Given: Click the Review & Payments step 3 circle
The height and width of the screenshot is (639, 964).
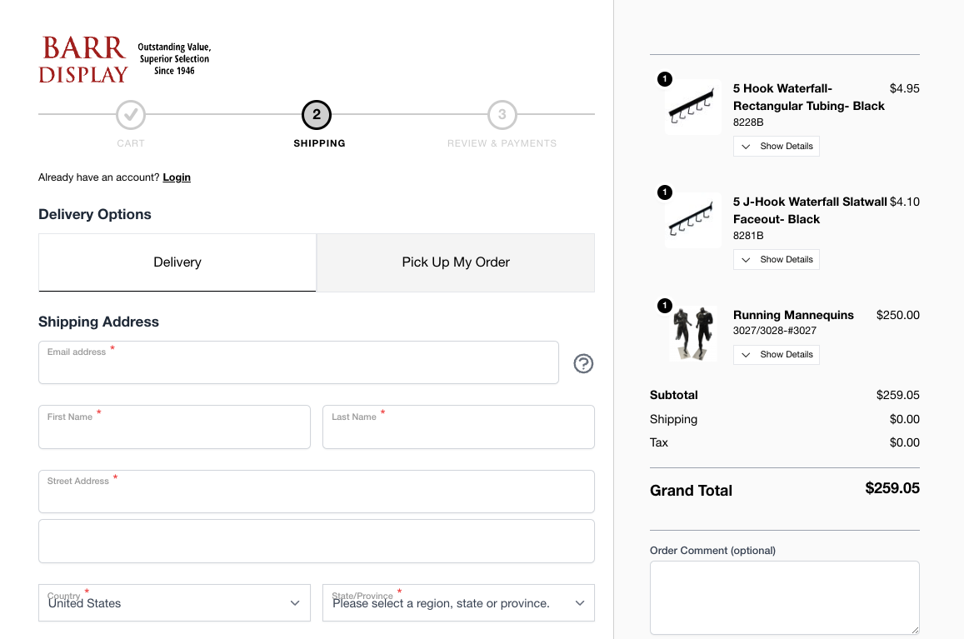Looking at the screenshot, I should (x=502, y=115).
